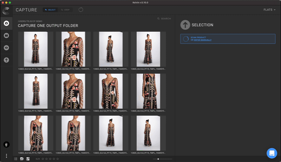Select third row third thumbnail back view
The height and width of the screenshot is (162, 281).
[111, 133]
